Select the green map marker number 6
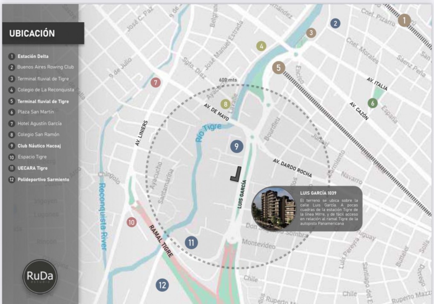Image resolution: width=434 pixels, height=304 pixels. point(372,103)
